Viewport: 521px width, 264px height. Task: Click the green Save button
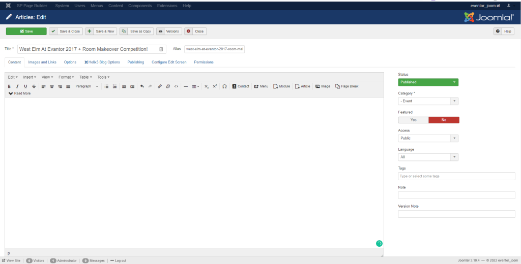[x=26, y=31]
